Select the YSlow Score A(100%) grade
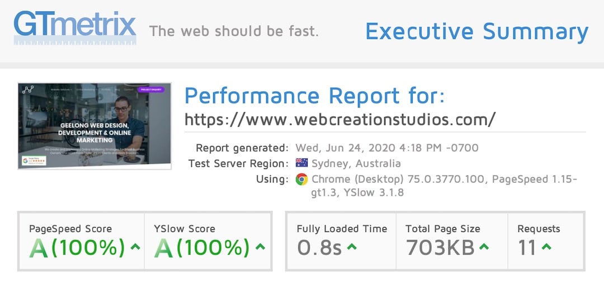 tap(202, 248)
